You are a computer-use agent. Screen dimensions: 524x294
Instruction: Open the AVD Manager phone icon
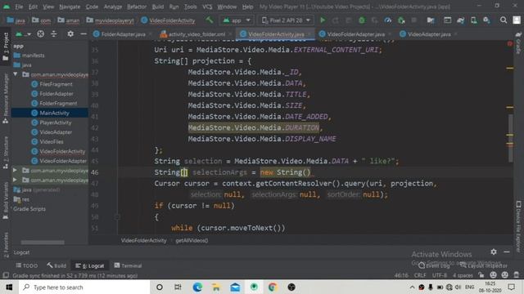(x=473, y=20)
